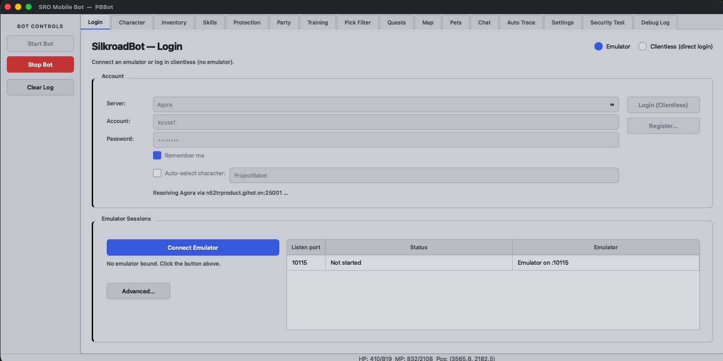723x361 pixels.
Task: Focus the Account field containing kyuza1
Action: coord(386,122)
